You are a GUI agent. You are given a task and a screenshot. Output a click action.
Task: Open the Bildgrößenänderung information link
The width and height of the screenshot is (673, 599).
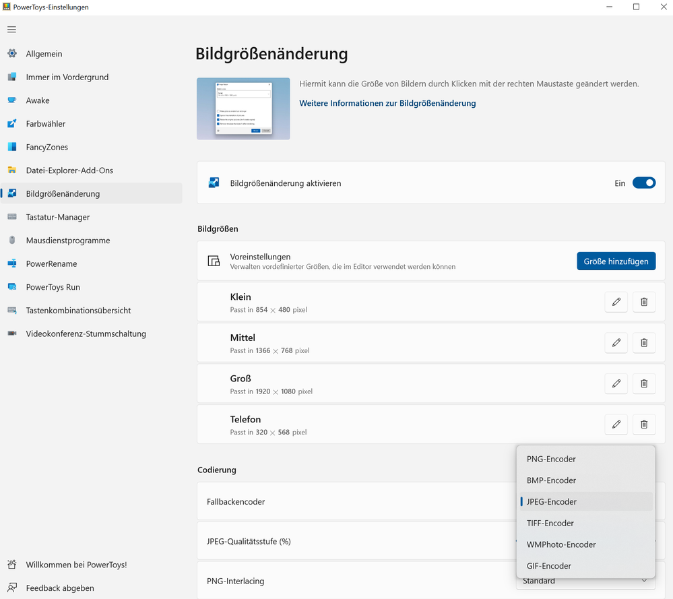(387, 103)
